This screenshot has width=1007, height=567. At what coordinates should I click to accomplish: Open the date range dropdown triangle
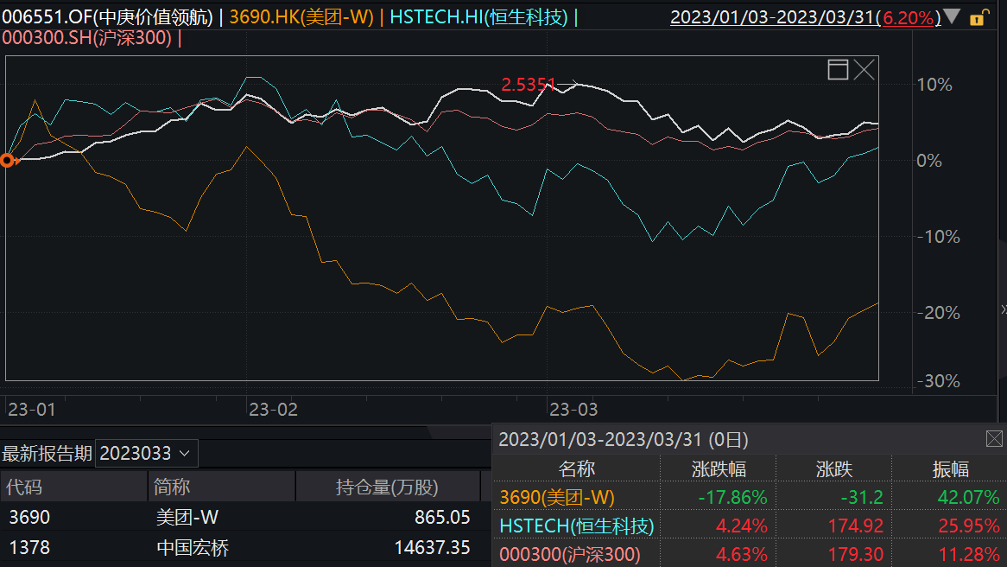click(x=951, y=17)
